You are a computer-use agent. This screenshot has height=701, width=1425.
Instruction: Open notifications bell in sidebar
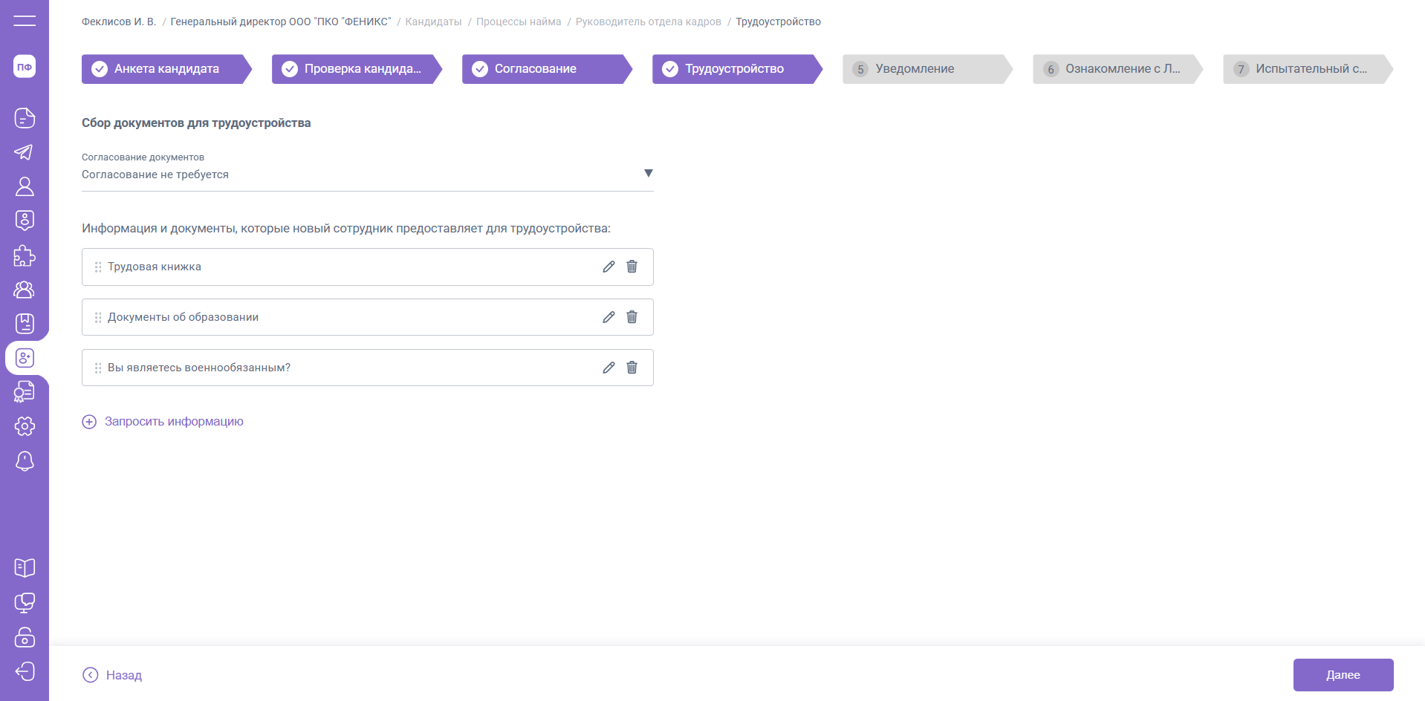pos(25,461)
